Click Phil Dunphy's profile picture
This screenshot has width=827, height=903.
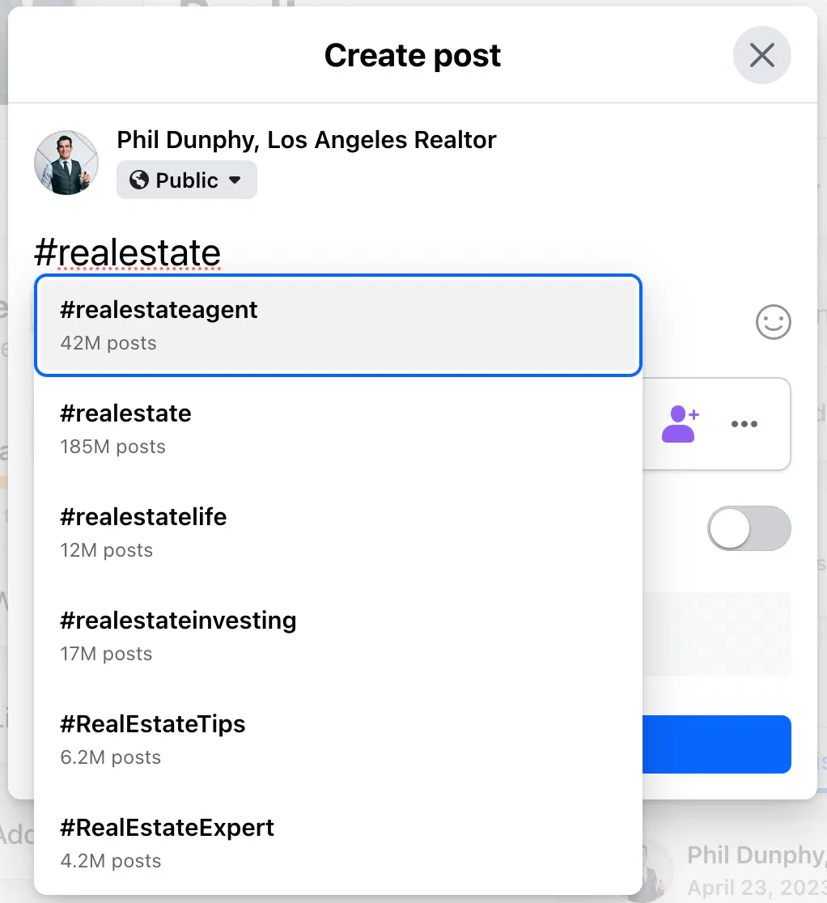point(66,162)
